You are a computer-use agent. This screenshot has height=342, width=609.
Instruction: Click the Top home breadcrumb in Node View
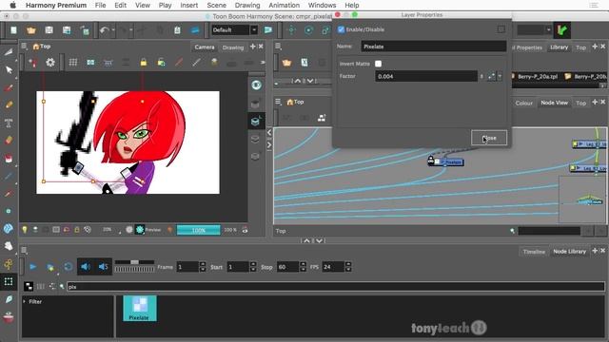(295, 102)
